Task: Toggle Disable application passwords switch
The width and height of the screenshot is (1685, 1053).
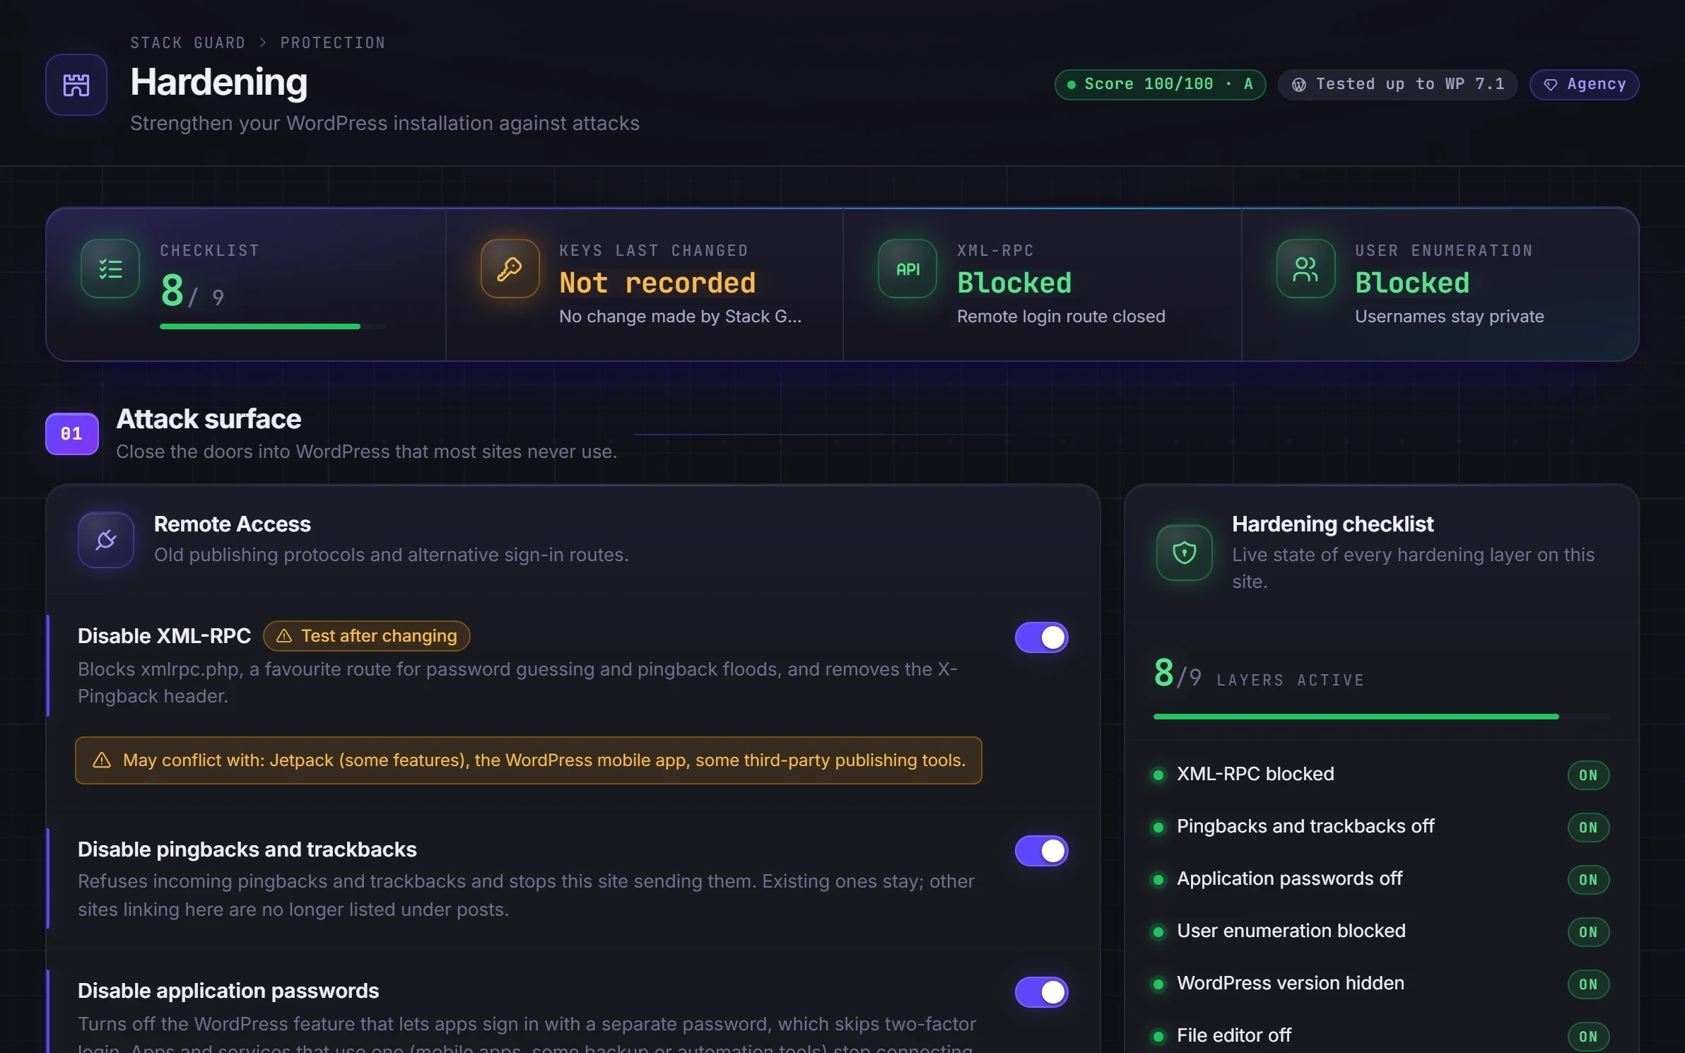Action: [1041, 992]
